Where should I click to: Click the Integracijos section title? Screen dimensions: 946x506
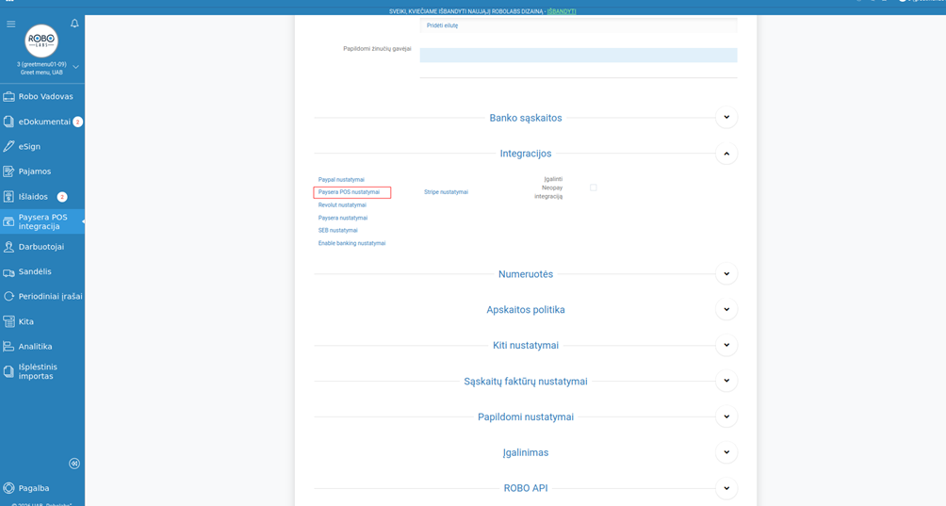526,154
